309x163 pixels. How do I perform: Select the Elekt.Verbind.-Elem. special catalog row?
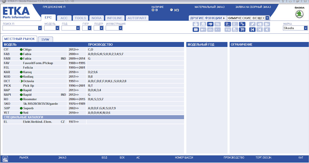coord(93,122)
